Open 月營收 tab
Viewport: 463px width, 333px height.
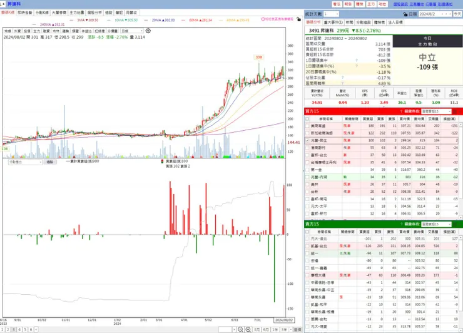click(131, 13)
